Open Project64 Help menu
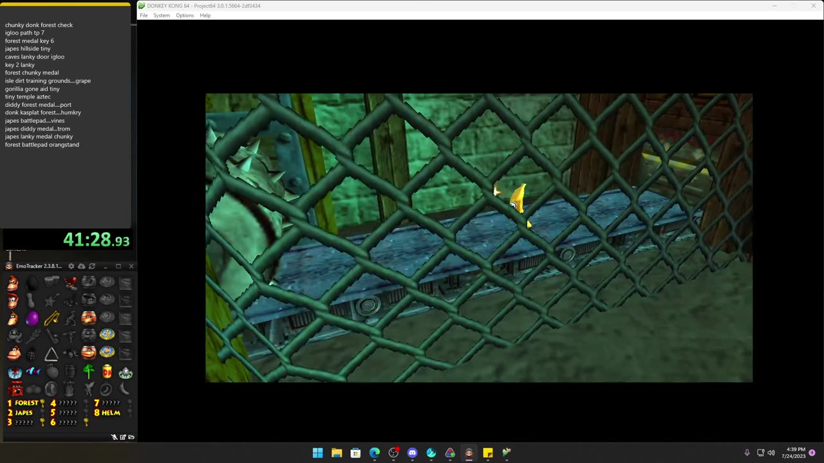Screen dimensions: 824x463 point(205,15)
